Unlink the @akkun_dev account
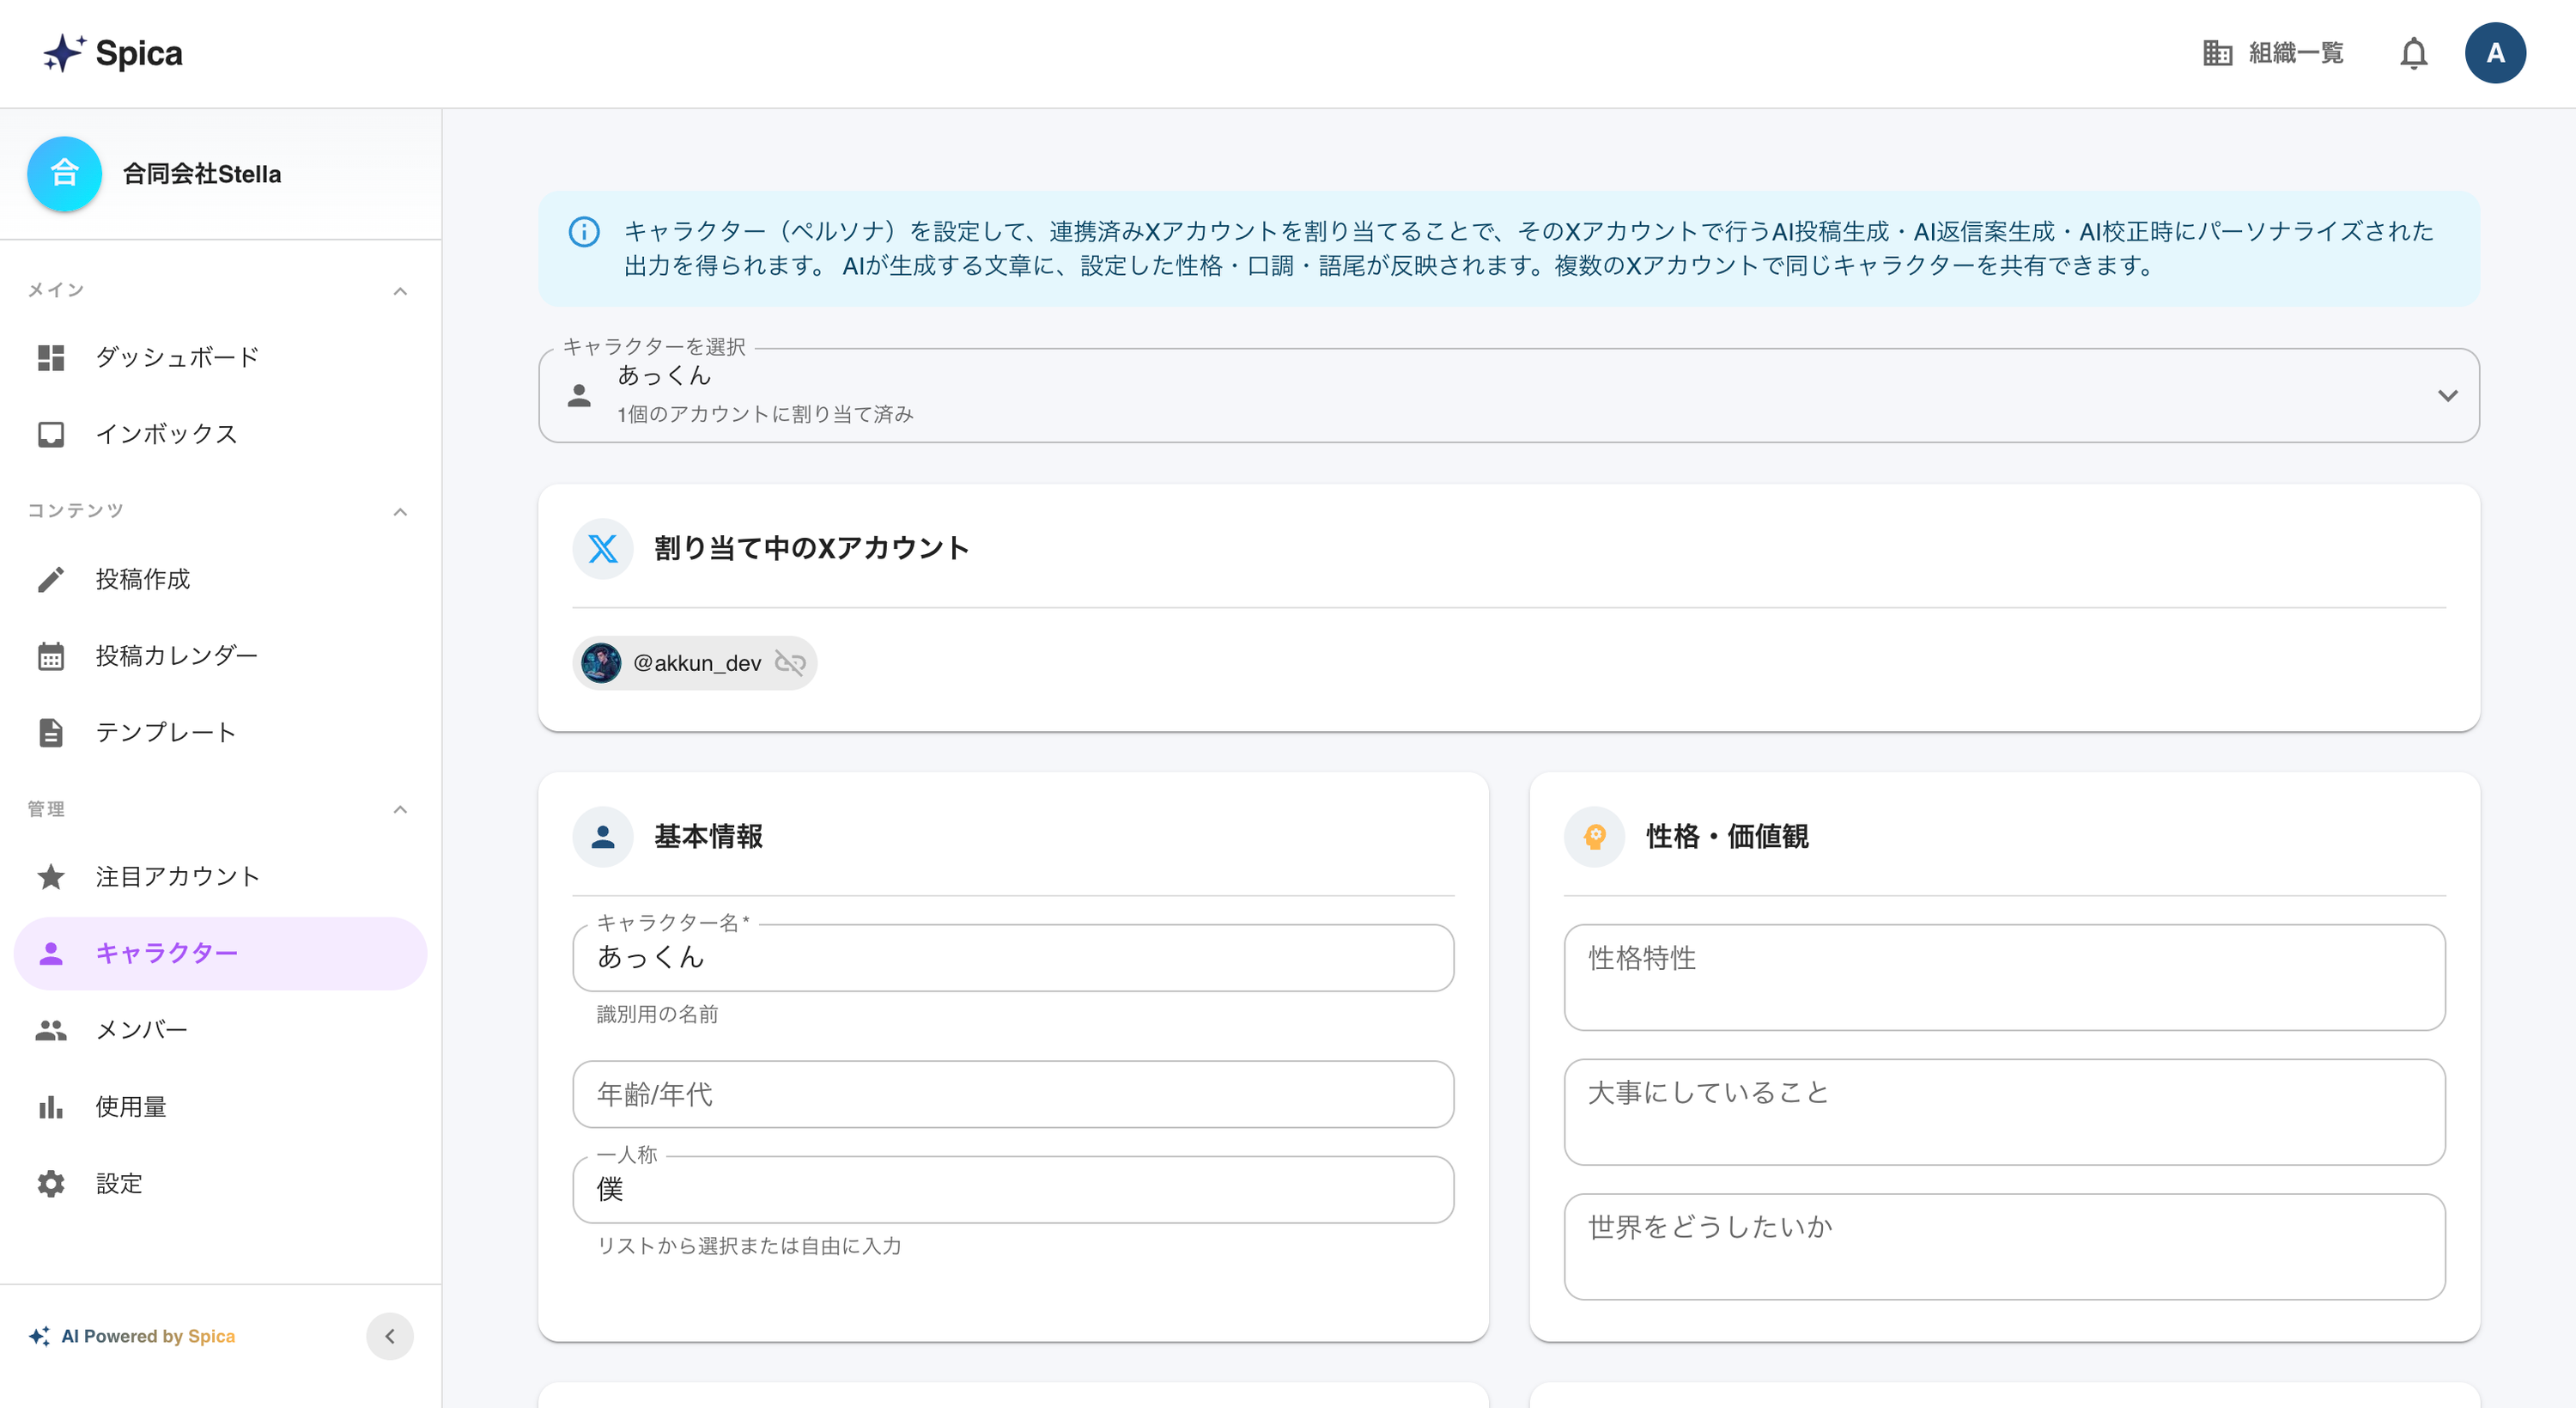Screen dimensions: 2576x1408 [790, 662]
